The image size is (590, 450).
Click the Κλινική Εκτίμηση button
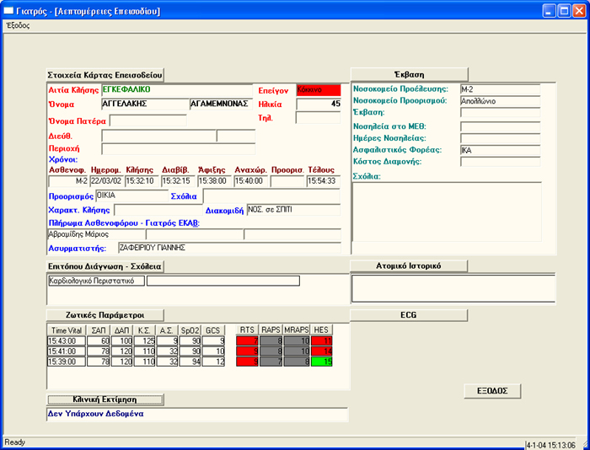pyautogui.click(x=105, y=399)
